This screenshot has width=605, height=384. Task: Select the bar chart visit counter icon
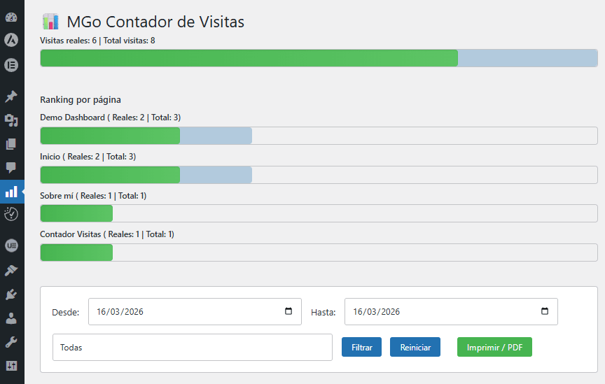[11, 191]
